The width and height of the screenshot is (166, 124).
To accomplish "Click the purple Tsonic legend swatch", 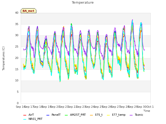I will pyautogui.click(x=131, y=115).
